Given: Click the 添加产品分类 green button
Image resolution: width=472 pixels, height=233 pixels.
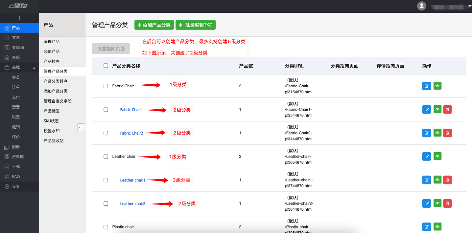Looking at the screenshot, I should [154, 25].
